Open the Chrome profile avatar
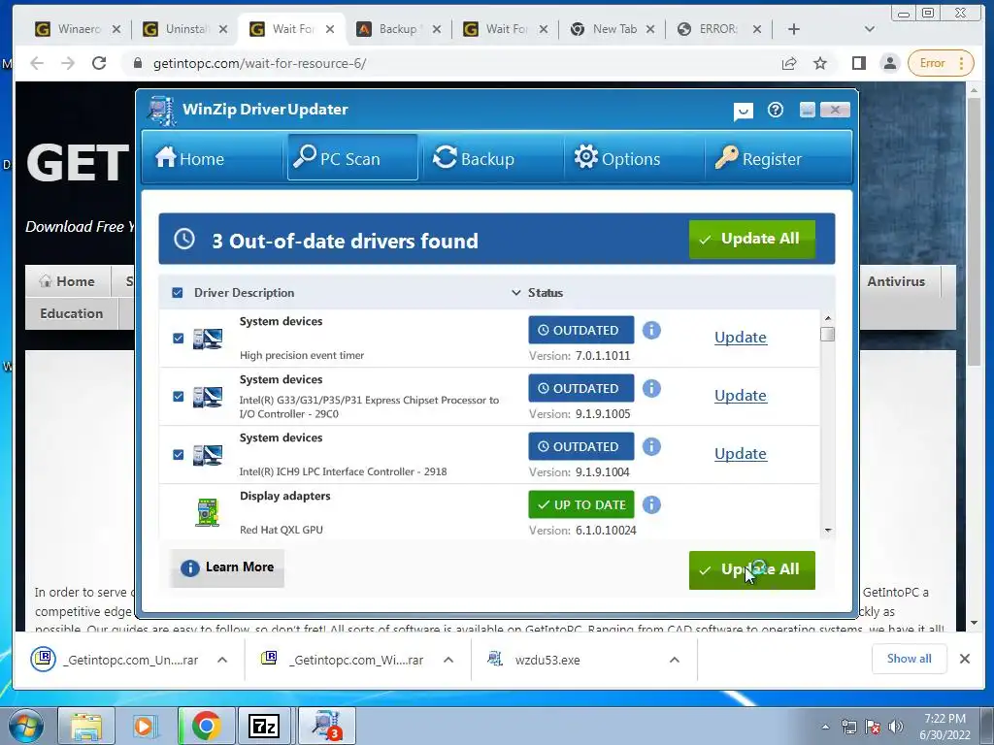The width and height of the screenshot is (994, 745). click(890, 63)
